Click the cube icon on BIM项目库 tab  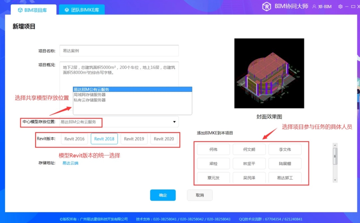tap(20, 10)
